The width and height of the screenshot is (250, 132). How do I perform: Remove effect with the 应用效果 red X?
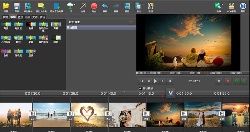coord(131,22)
